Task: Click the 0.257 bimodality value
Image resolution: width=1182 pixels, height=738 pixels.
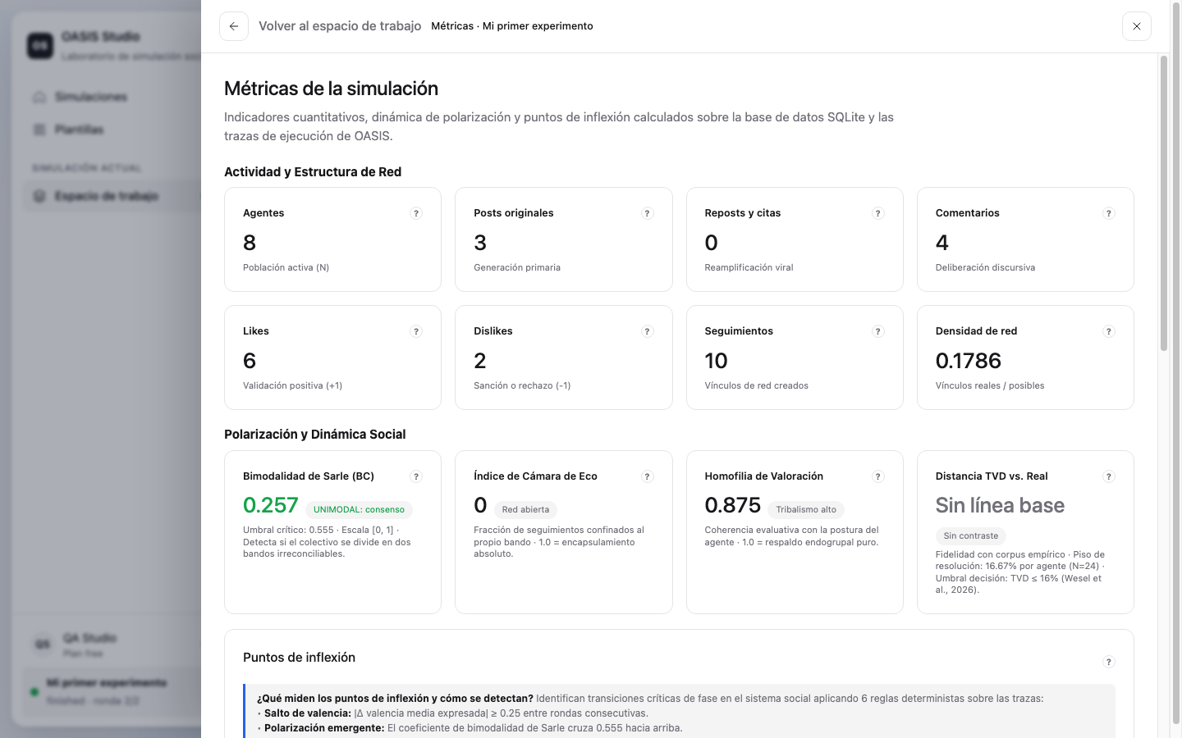Action: point(270,506)
